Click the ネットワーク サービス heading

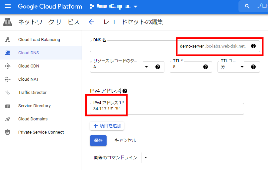click(49, 22)
